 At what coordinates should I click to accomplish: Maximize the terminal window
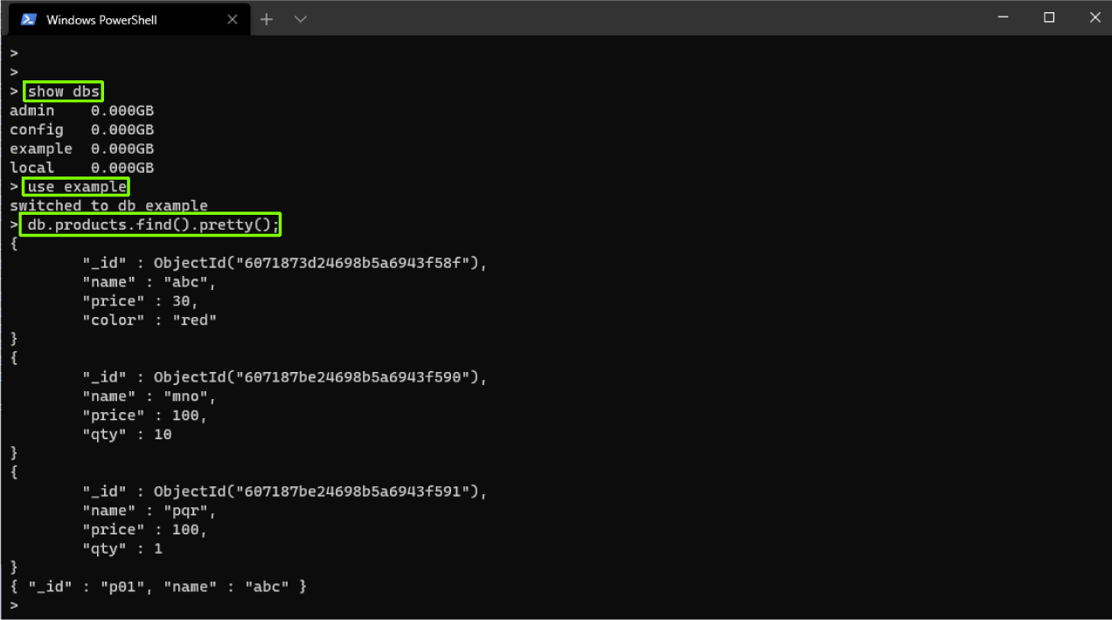[1048, 17]
